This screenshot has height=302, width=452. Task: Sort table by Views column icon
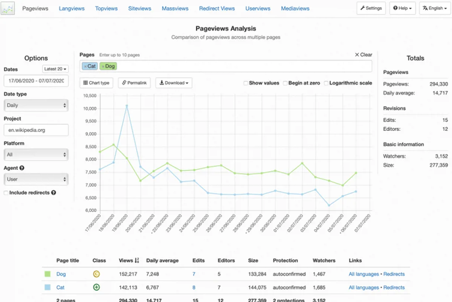click(x=136, y=261)
